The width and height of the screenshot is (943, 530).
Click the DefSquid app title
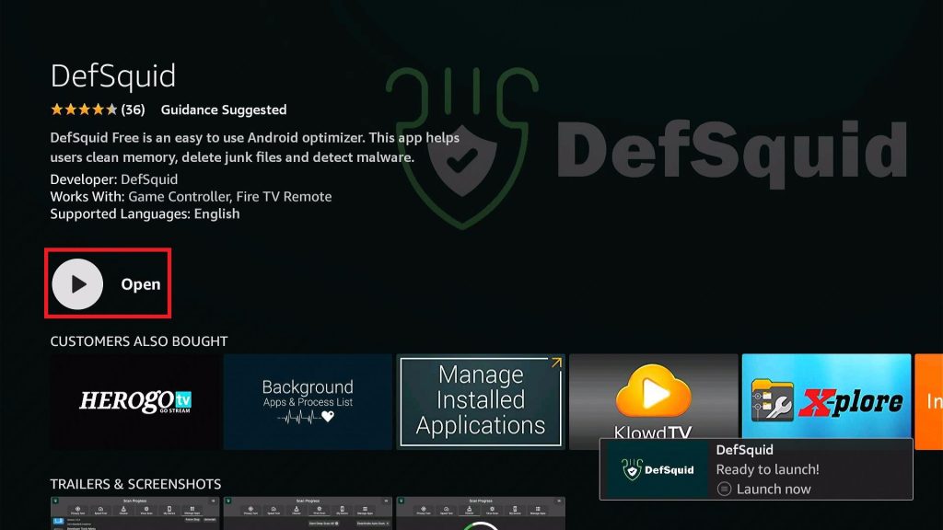tap(113, 76)
